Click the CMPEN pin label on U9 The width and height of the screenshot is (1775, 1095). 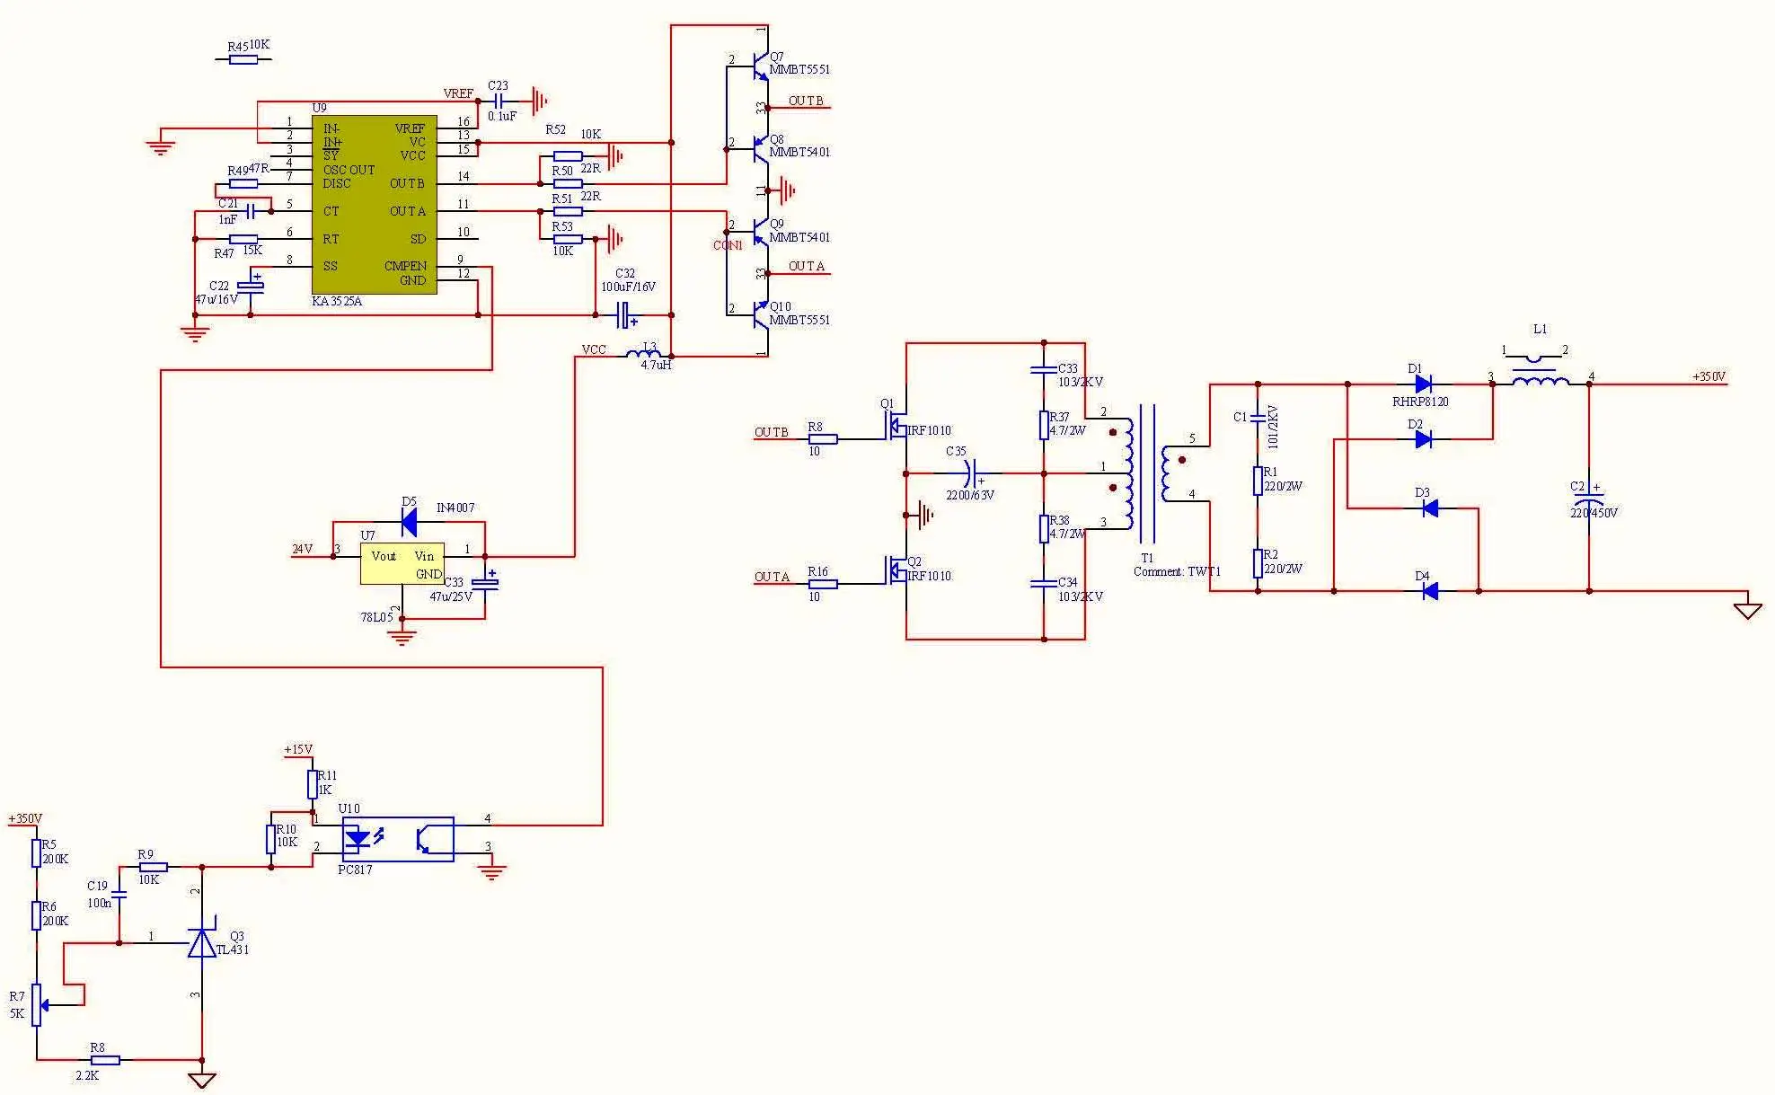point(406,266)
